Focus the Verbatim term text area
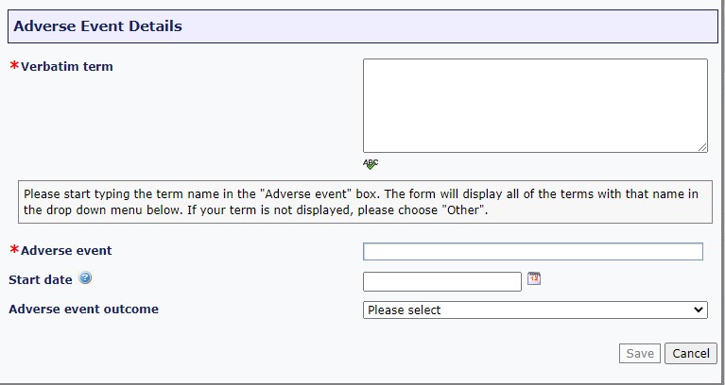725x385 pixels. (534, 105)
